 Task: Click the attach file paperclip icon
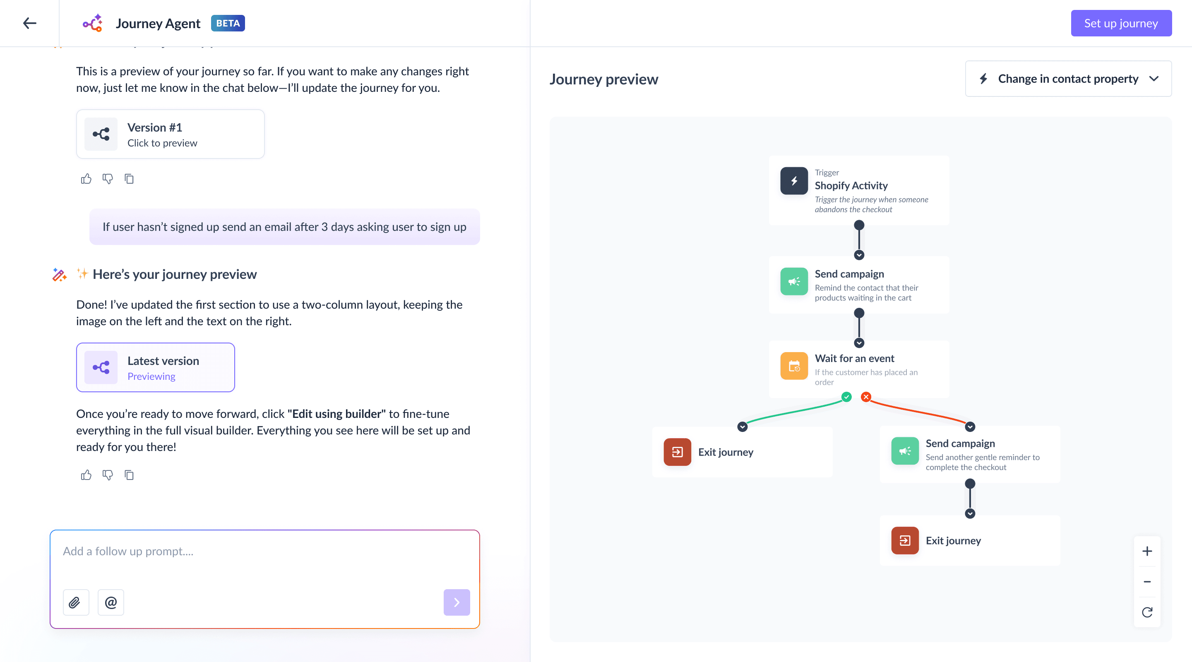click(x=75, y=602)
